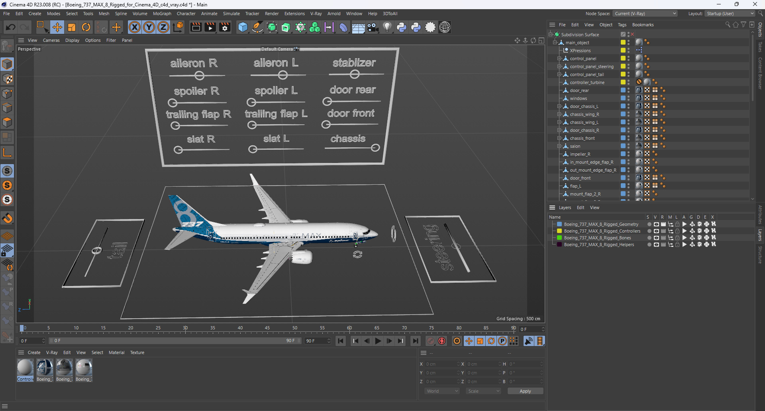Viewport: 765px width, 411px height.
Task: Click Render View clapperboard icon
Action: (x=196, y=27)
